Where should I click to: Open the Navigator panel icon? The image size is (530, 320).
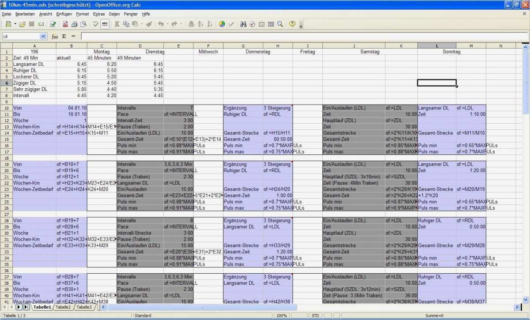pyautogui.click(x=252, y=24)
